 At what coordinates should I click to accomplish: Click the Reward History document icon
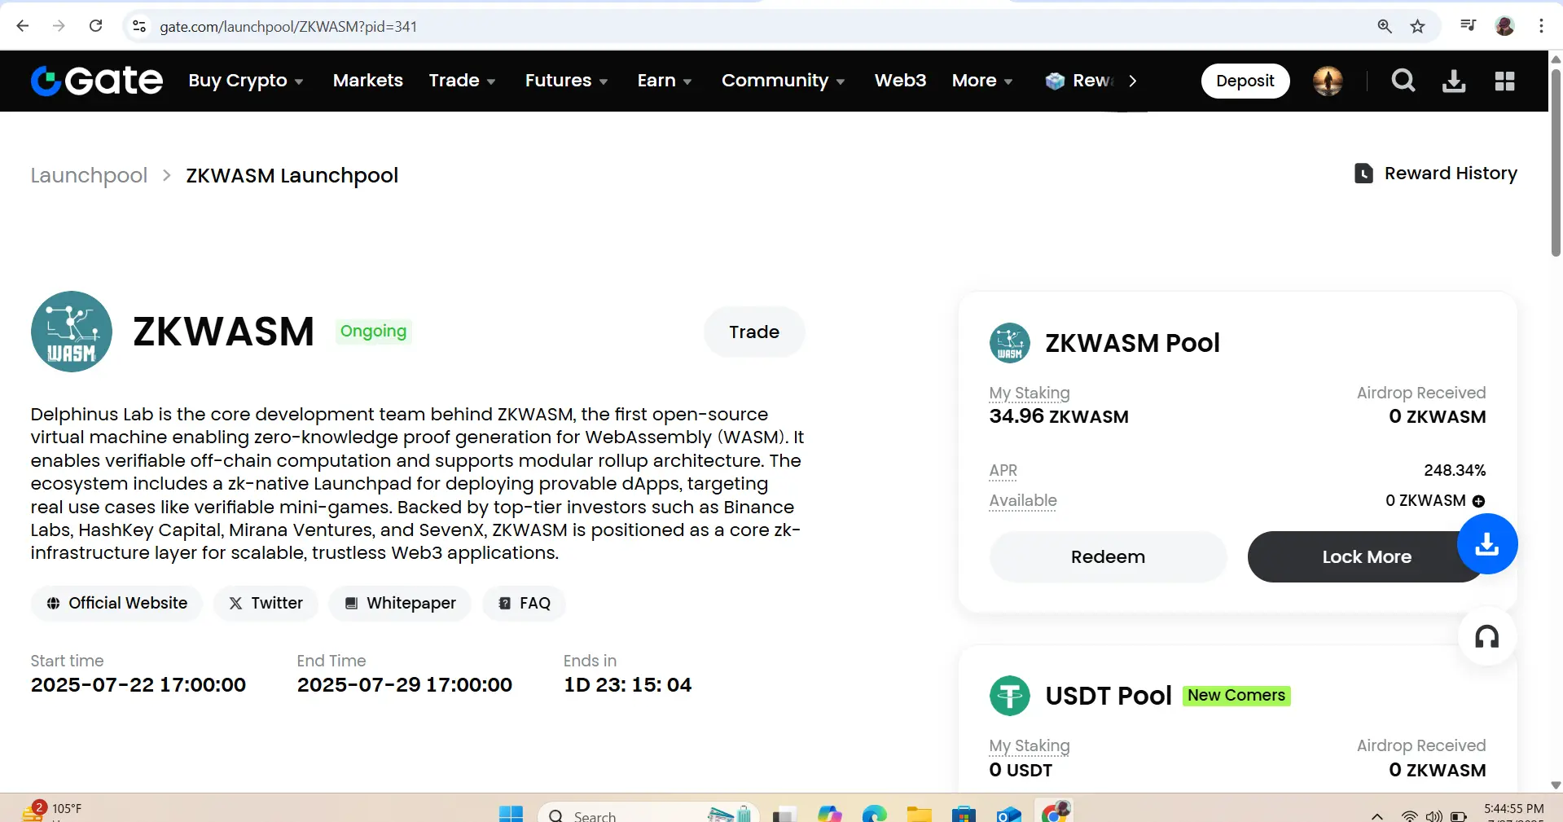(1363, 174)
